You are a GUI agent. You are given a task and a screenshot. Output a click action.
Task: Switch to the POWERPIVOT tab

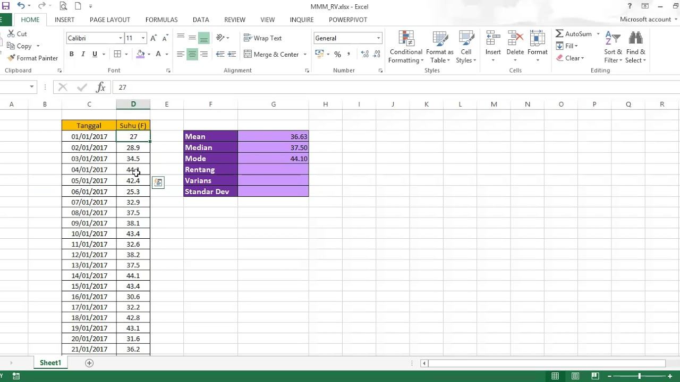point(348,20)
